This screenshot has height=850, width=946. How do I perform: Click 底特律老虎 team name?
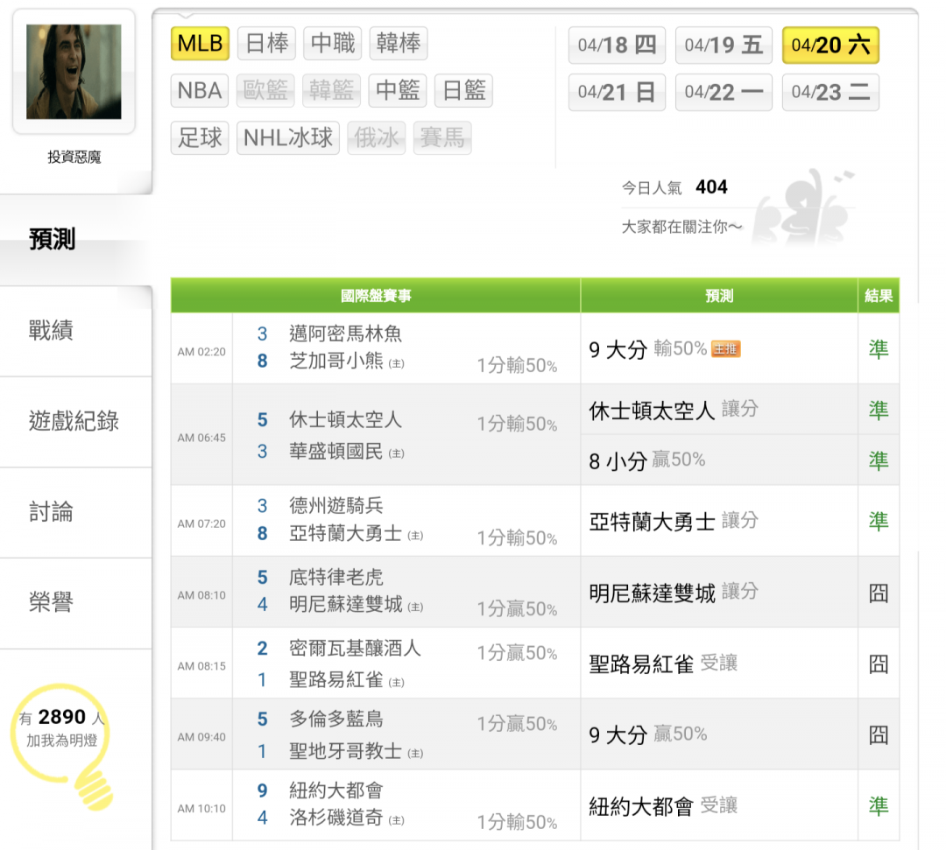(x=336, y=577)
